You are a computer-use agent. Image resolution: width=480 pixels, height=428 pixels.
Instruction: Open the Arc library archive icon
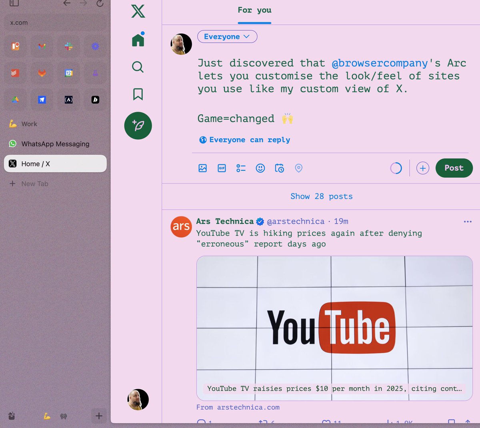pos(12,416)
